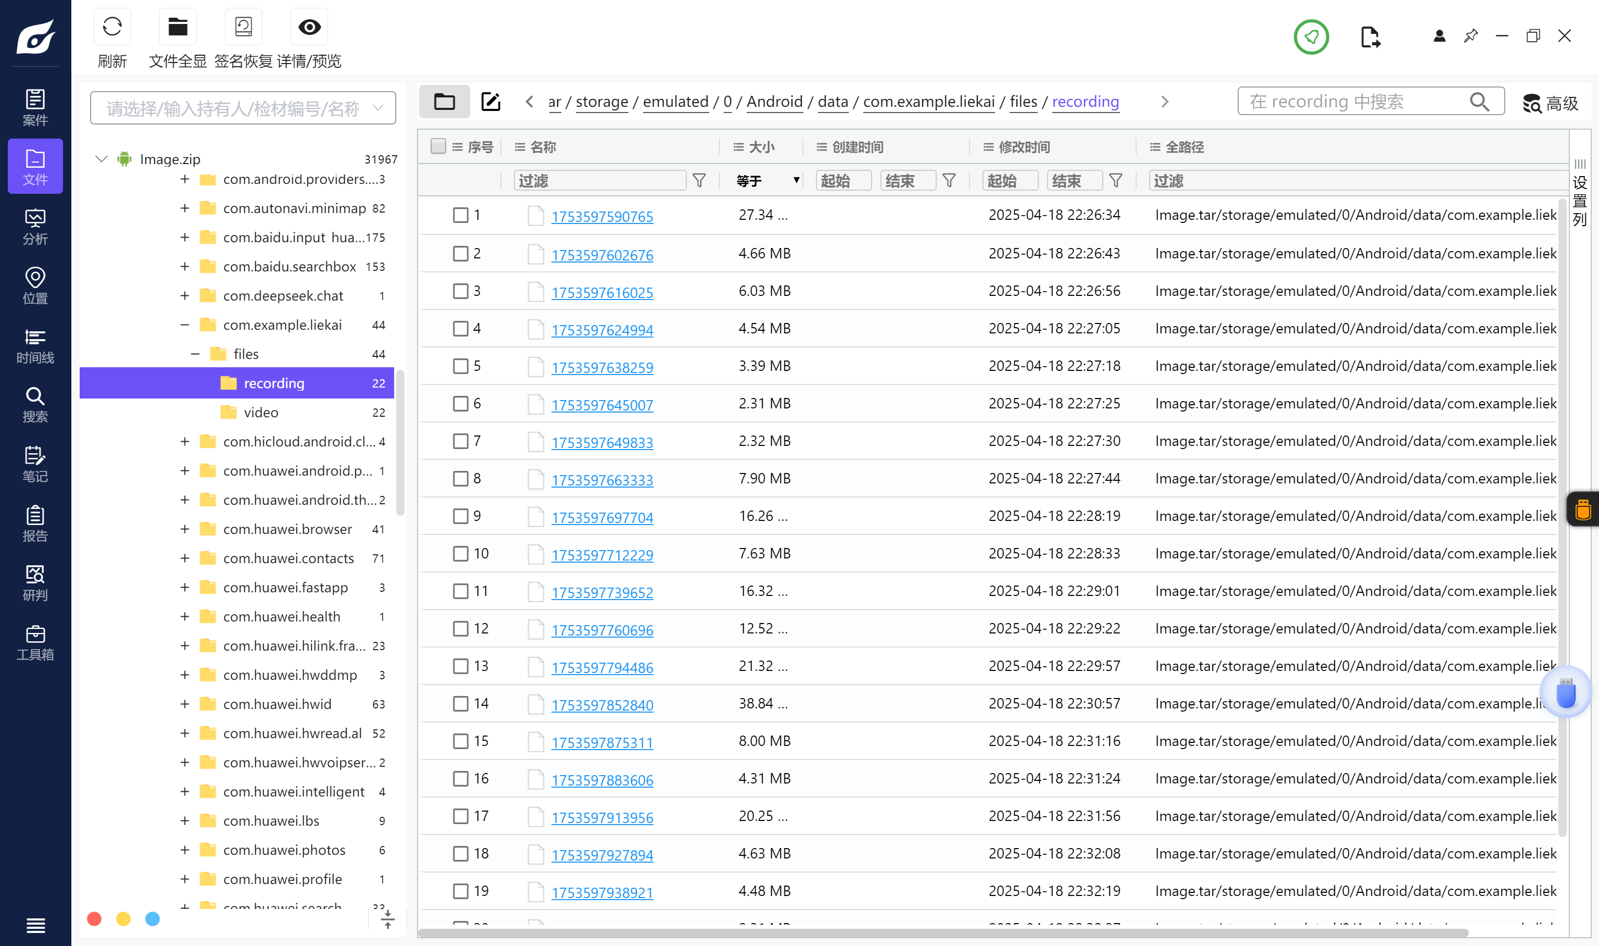Click the modified time filter funnel icon
This screenshot has height=946, width=1599.
(1115, 180)
